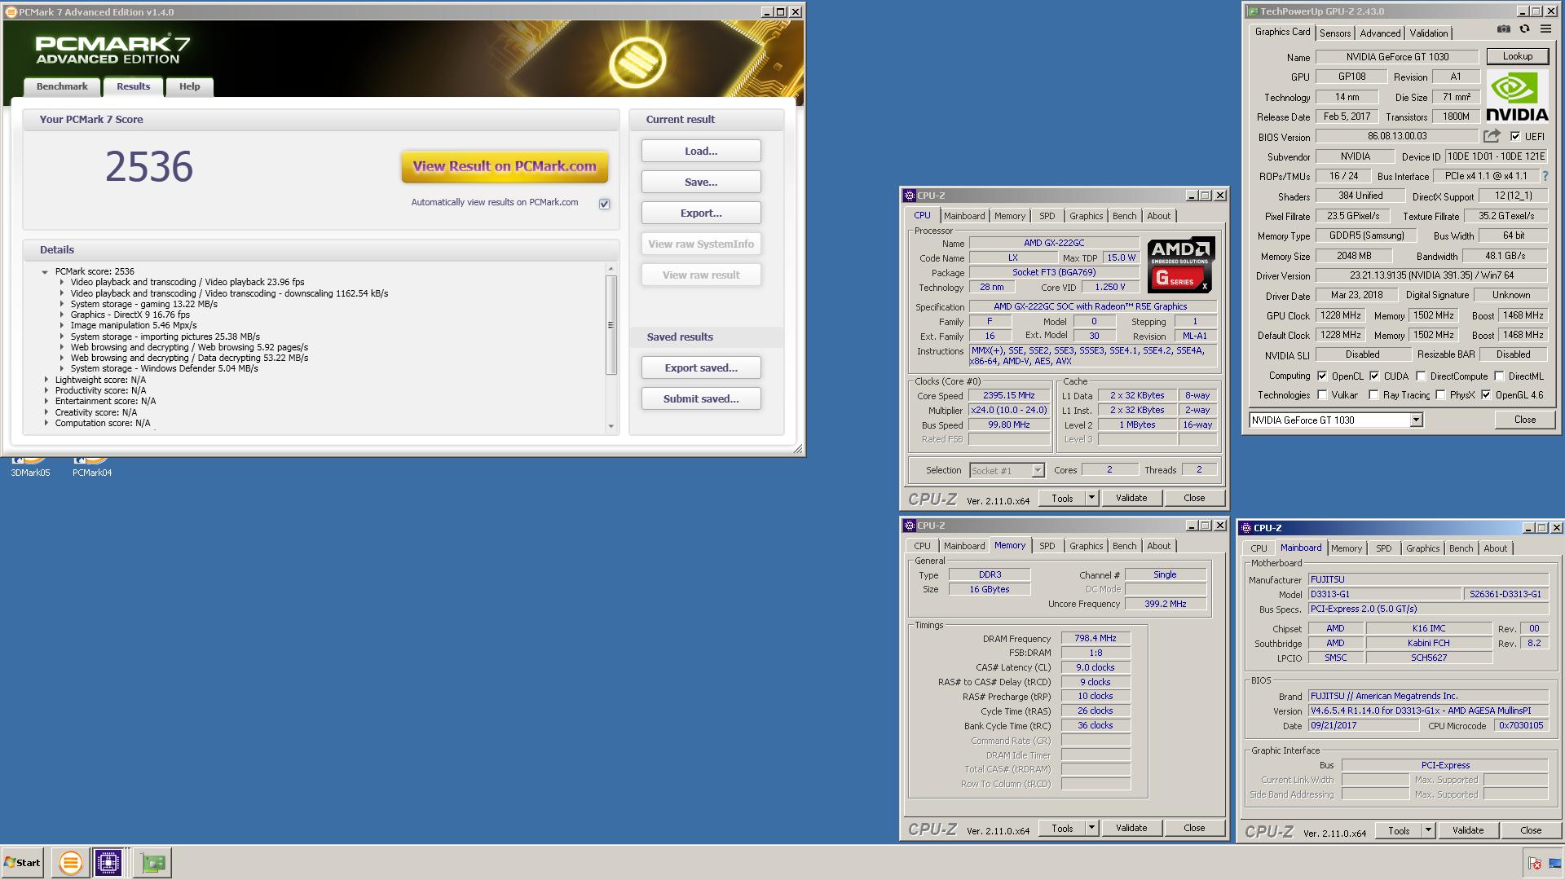The width and height of the screenshot is (1565, 880).
Task: Click Submit saved... button
Action: [701, 398]
